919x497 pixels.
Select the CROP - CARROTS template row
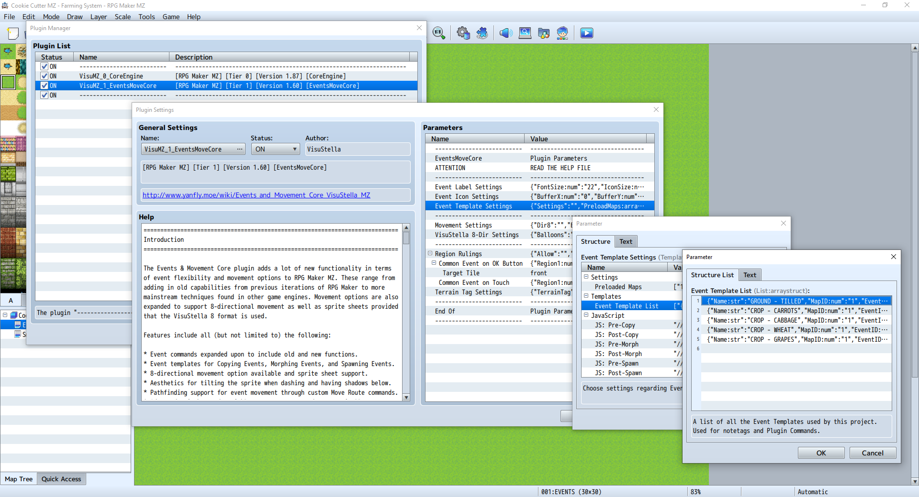(x=796, y=311)
